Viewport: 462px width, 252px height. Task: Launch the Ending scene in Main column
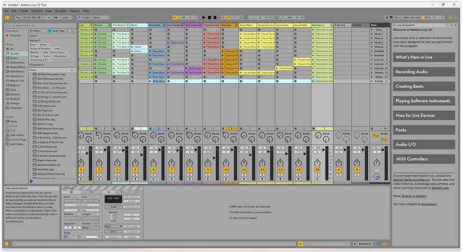[372, 81]
